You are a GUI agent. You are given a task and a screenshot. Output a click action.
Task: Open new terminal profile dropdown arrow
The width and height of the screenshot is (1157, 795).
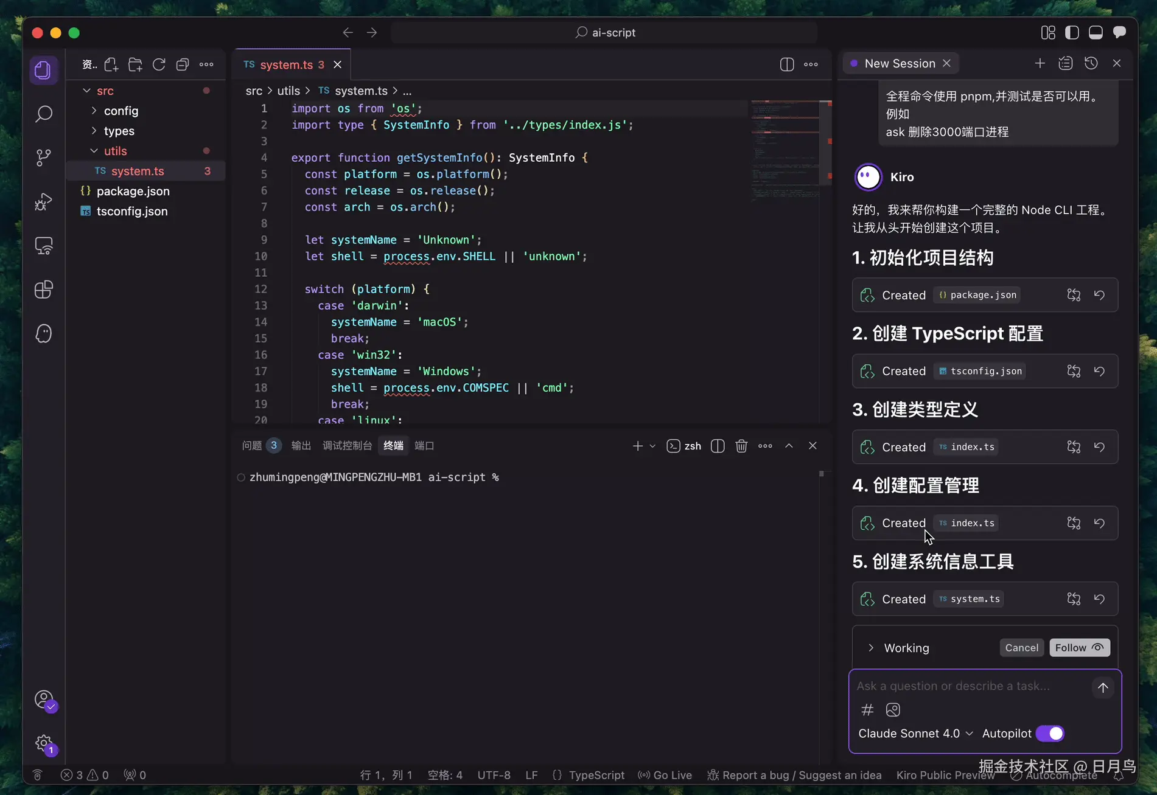pyautogui.click(x=652, y=446)
